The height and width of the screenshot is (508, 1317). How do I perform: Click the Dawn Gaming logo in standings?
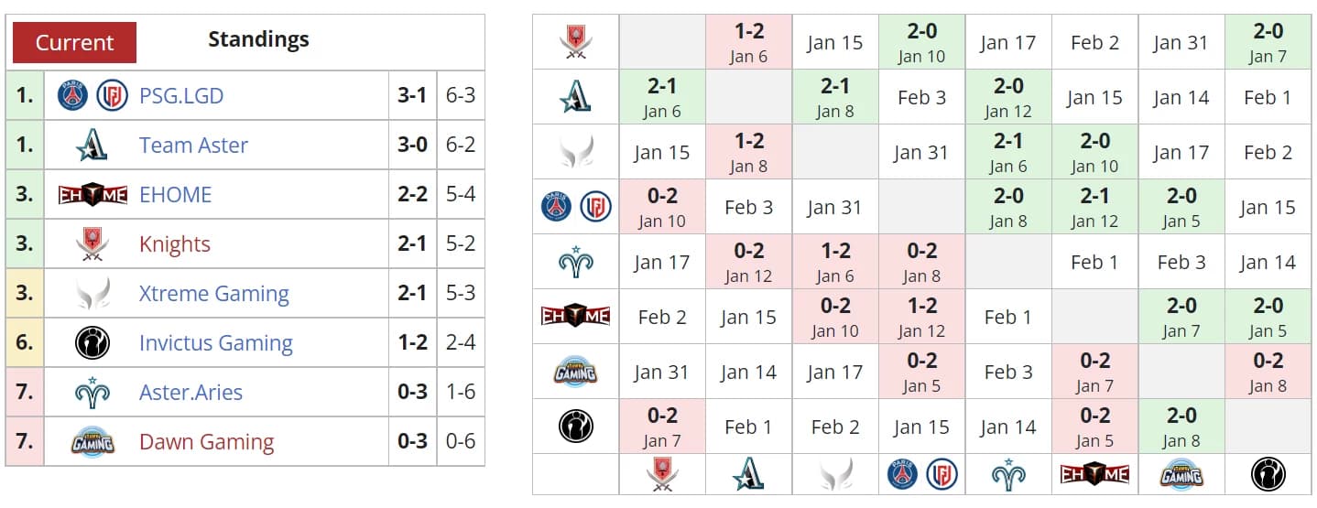tap(93, 443)
